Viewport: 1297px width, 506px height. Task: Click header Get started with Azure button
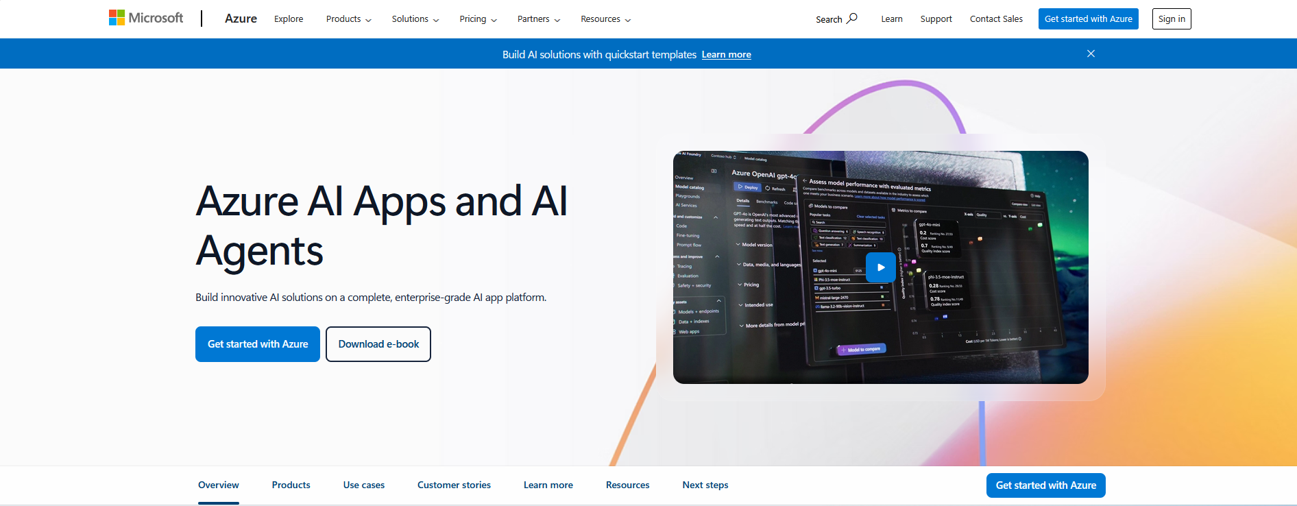[x=1089, y=19]
